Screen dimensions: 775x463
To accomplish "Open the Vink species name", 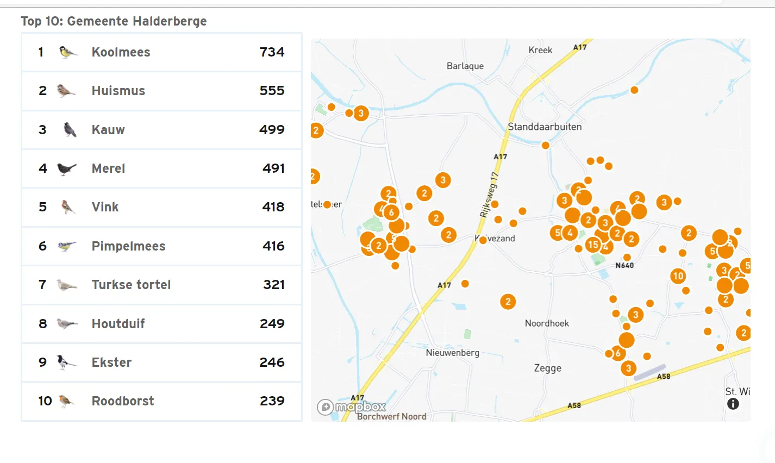I will (105, 207).
